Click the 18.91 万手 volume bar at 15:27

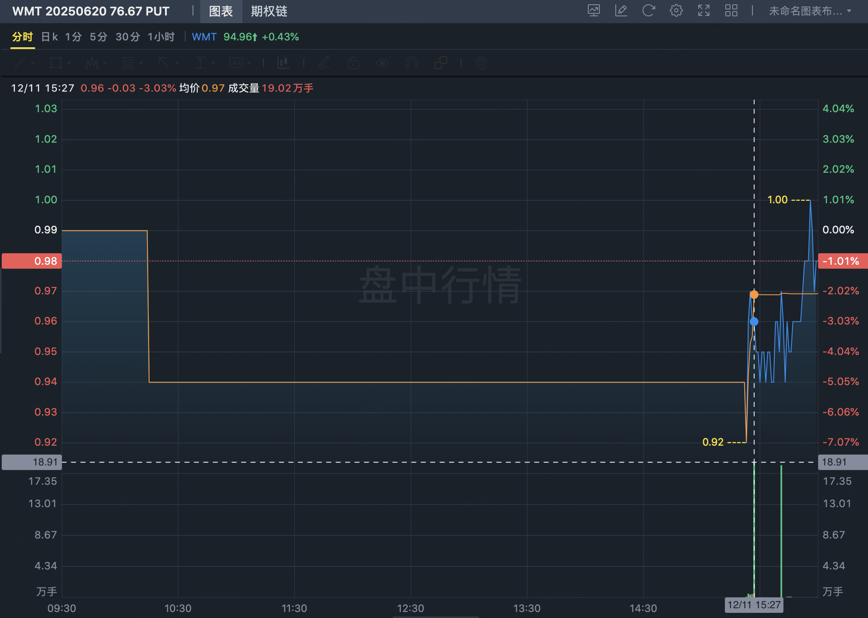(x=754, y=529)
